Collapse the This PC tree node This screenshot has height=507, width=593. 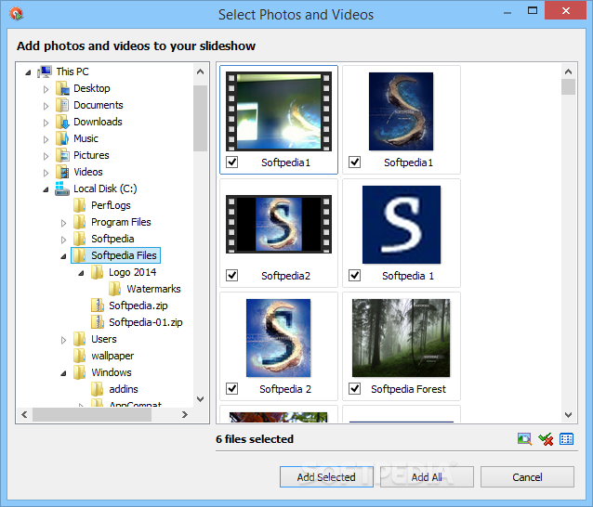[x=28, y=72]
